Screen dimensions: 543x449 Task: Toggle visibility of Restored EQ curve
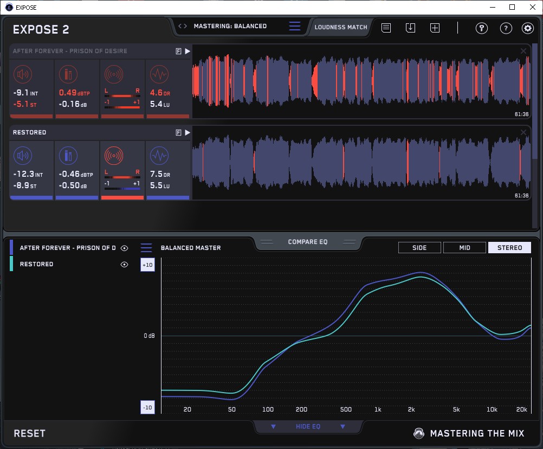pyautogui.click(x=125, y=264)
